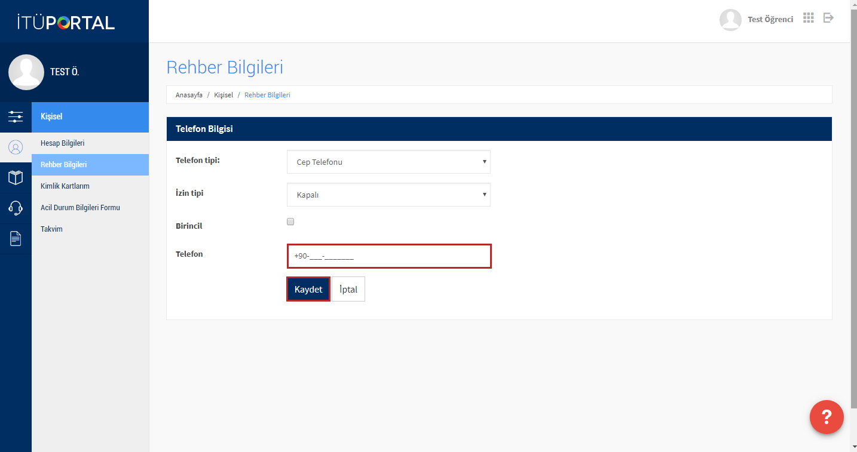Image resolution: width=857 pixels, height=452 pixels.
Task: Select Kimlik Kartlarım in sidebar
Action: point(65,186)
